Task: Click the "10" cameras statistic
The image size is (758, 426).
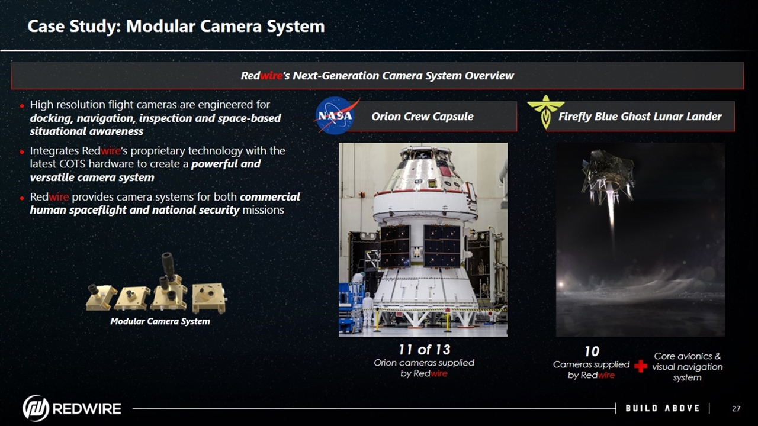Action: coord(592,352)
